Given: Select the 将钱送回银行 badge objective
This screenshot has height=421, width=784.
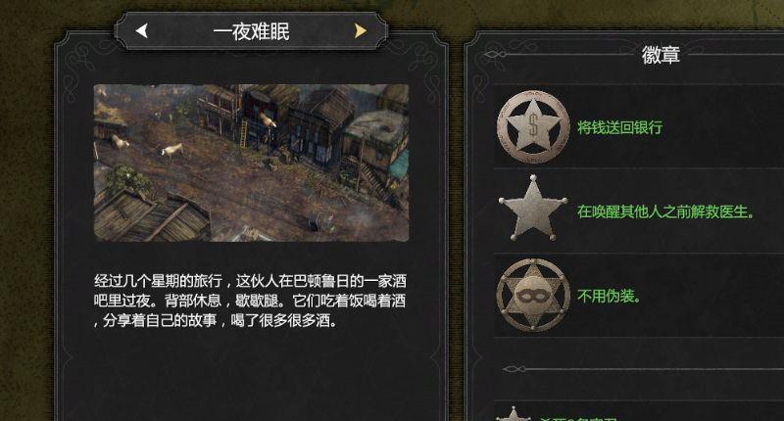Looking at the screenshot, I should coord(619,127).
